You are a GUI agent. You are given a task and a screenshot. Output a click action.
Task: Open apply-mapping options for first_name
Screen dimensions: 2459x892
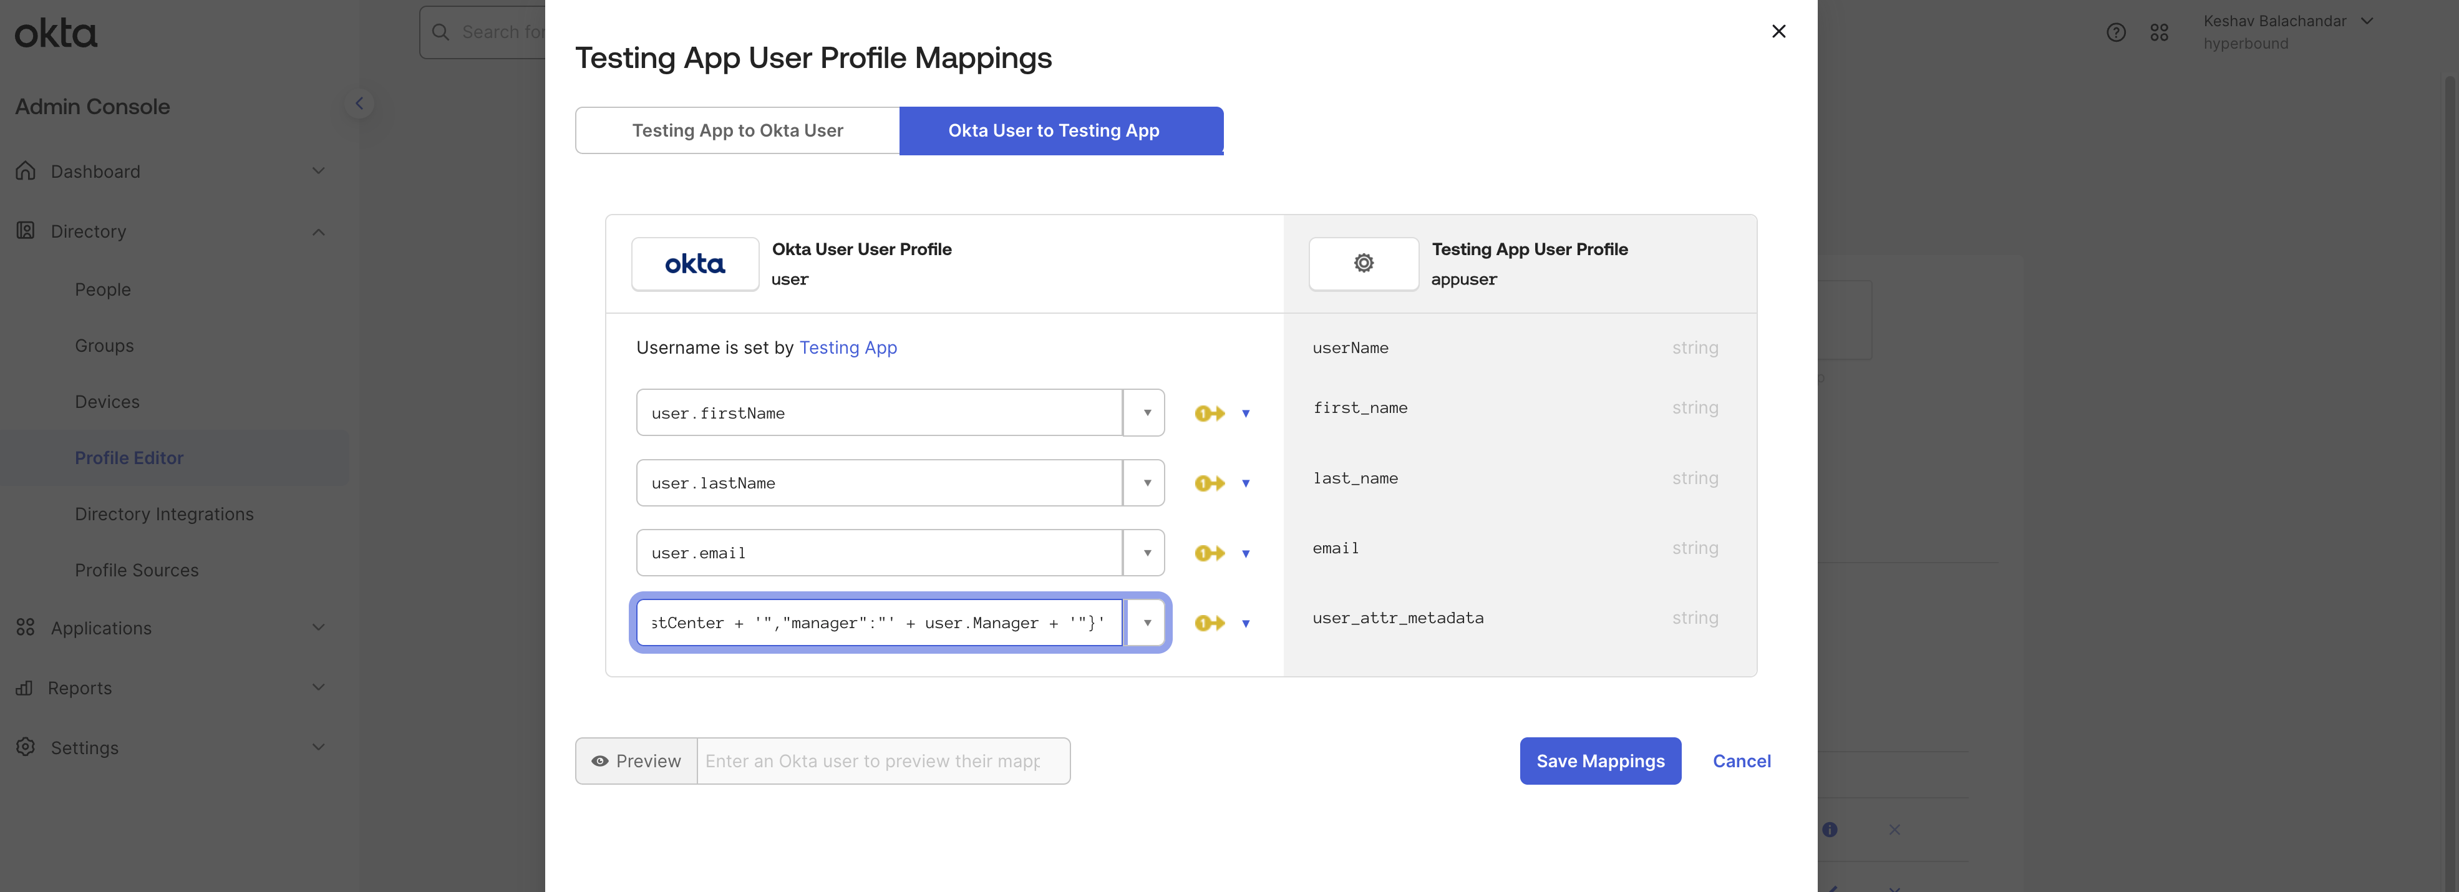point(1246,414)
